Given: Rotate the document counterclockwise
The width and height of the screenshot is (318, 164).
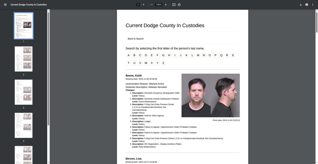Looking at the screenshot, I should coord(179,4).
